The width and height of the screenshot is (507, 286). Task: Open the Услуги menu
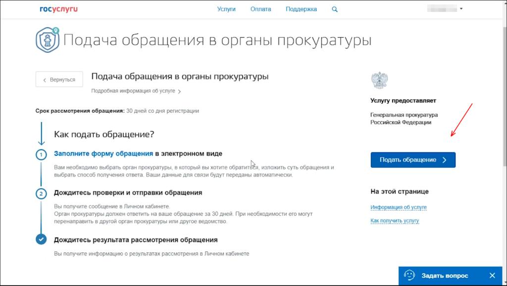coord(226,9)
